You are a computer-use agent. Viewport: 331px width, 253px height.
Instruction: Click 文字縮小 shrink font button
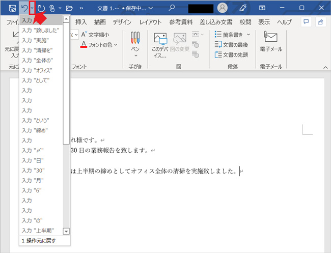(95, 35)
